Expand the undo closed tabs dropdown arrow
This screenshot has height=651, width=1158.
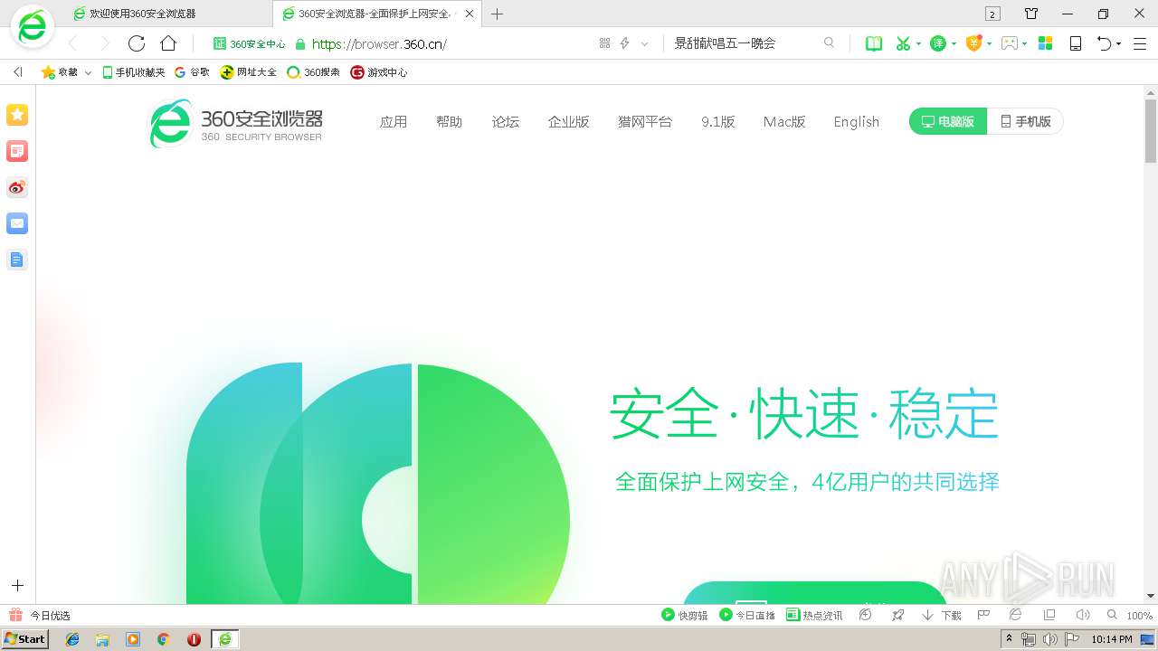pyautogui.click(x=1119, y=43)
